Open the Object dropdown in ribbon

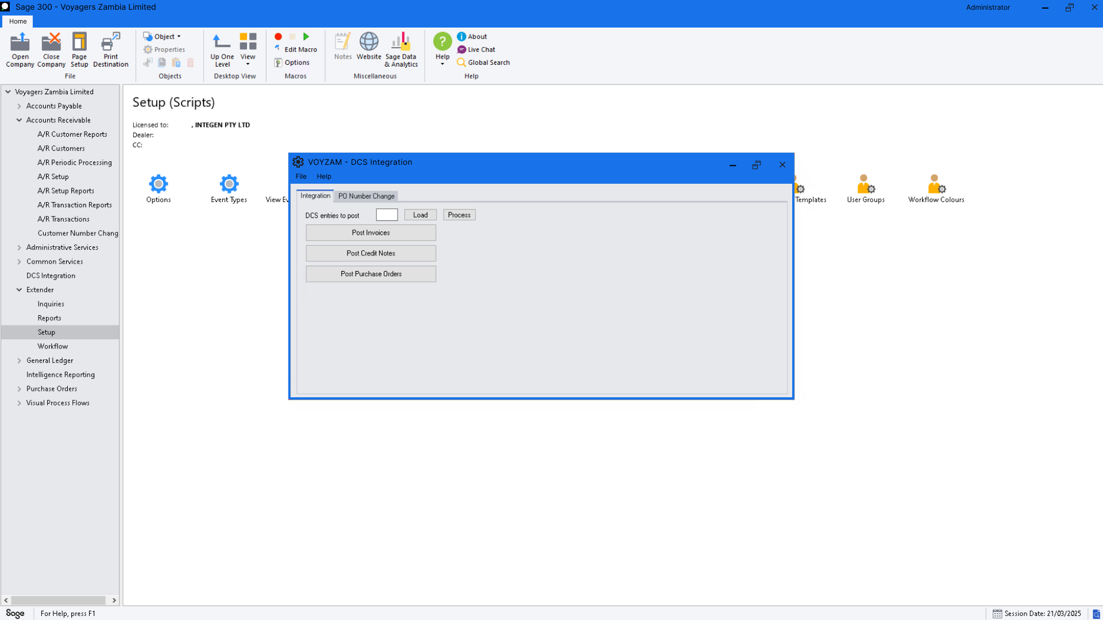click(x=163, y=37)
